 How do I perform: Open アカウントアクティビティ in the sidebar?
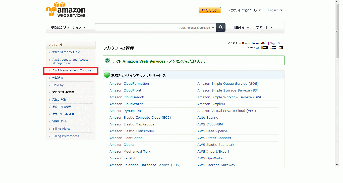(x=66, y=52)
